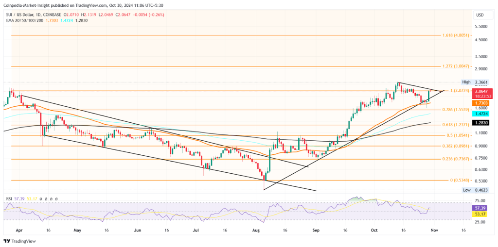Click the cyan 1.4724 price axis tag

(481, 114)
